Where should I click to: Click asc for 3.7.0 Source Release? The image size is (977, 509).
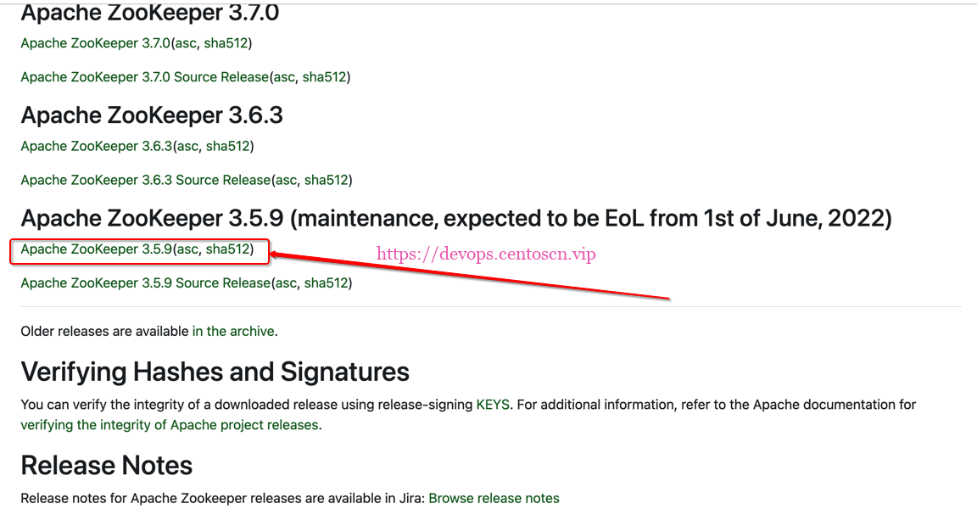283,77
